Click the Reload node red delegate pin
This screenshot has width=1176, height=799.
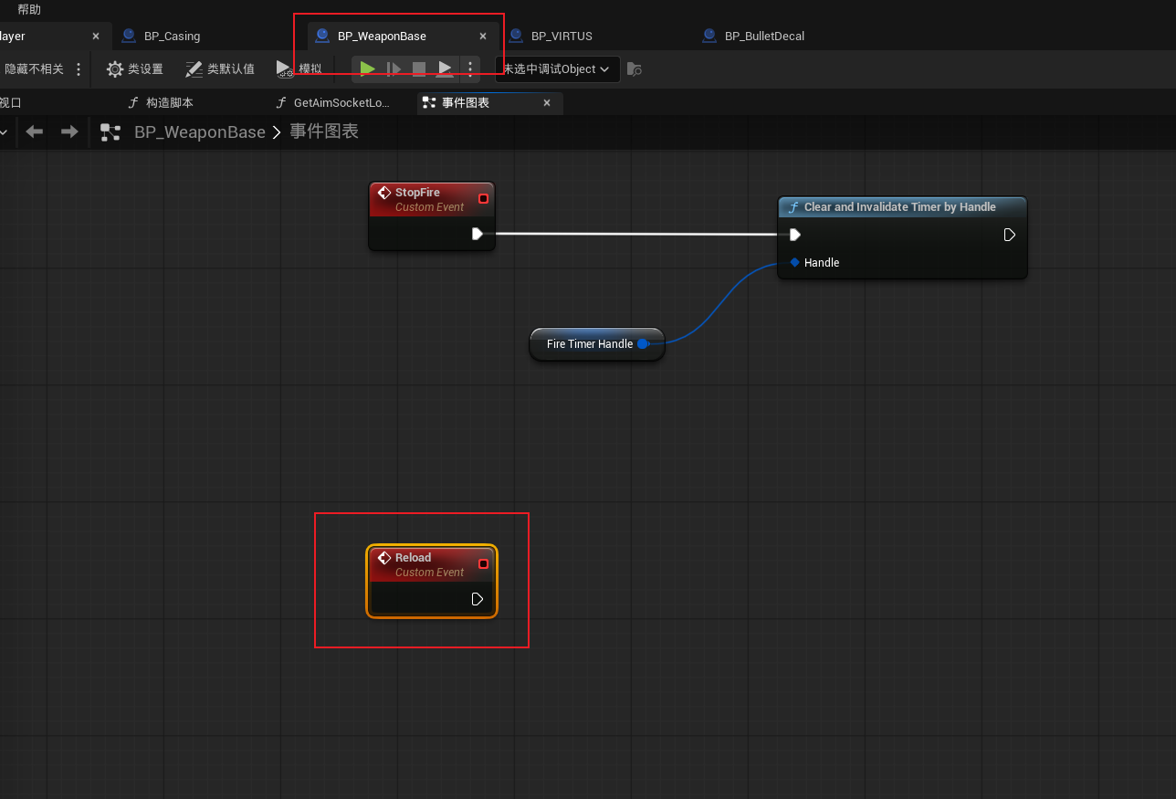point(484,563)
